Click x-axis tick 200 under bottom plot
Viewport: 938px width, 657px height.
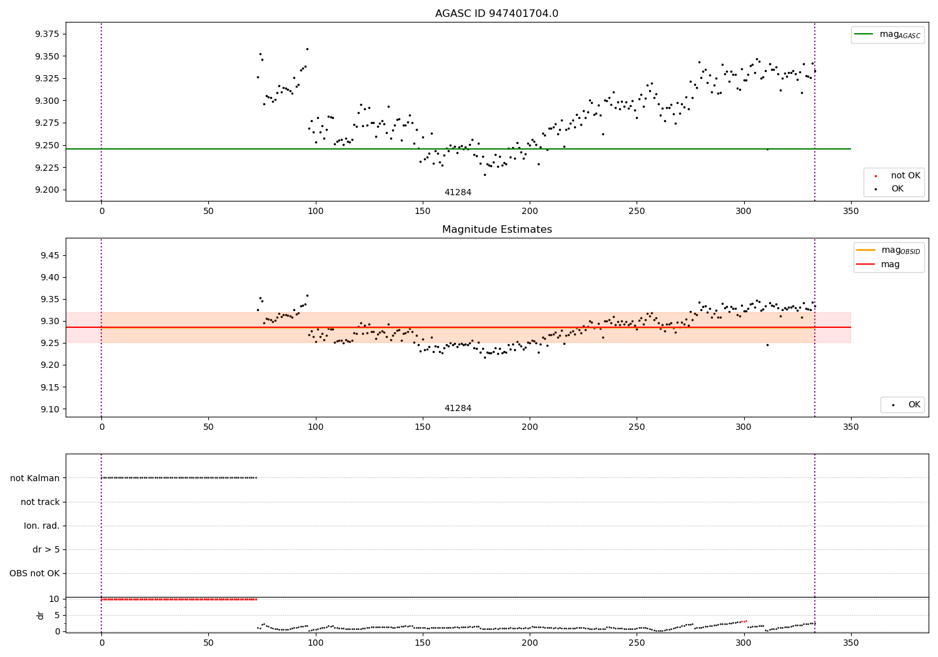pos(530,643)
